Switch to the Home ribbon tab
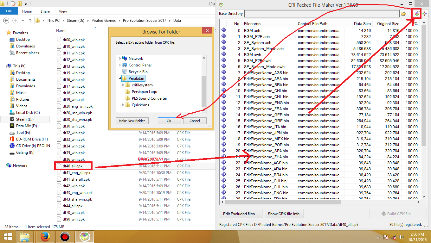 point(27,11)
